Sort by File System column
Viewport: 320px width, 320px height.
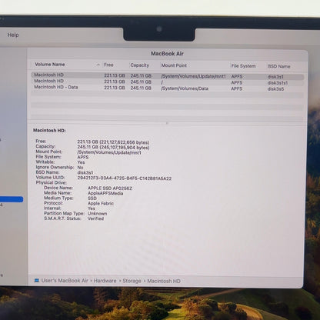pyautogui.click(x=243, y=66)
